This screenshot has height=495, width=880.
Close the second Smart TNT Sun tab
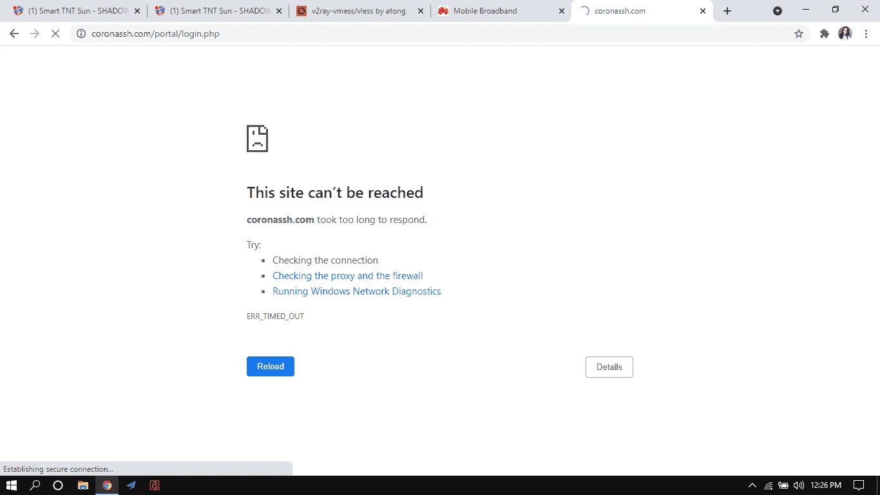click(278, 11)
